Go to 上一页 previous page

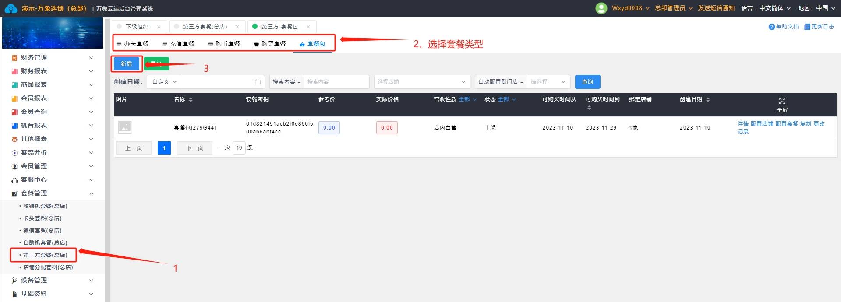(x=134, y=148)
